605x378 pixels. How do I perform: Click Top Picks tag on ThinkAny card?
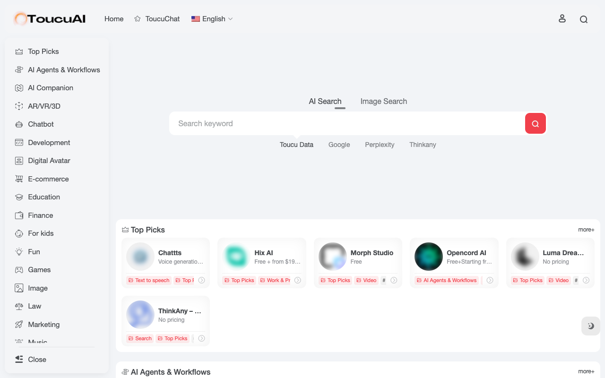pos(173,338)
